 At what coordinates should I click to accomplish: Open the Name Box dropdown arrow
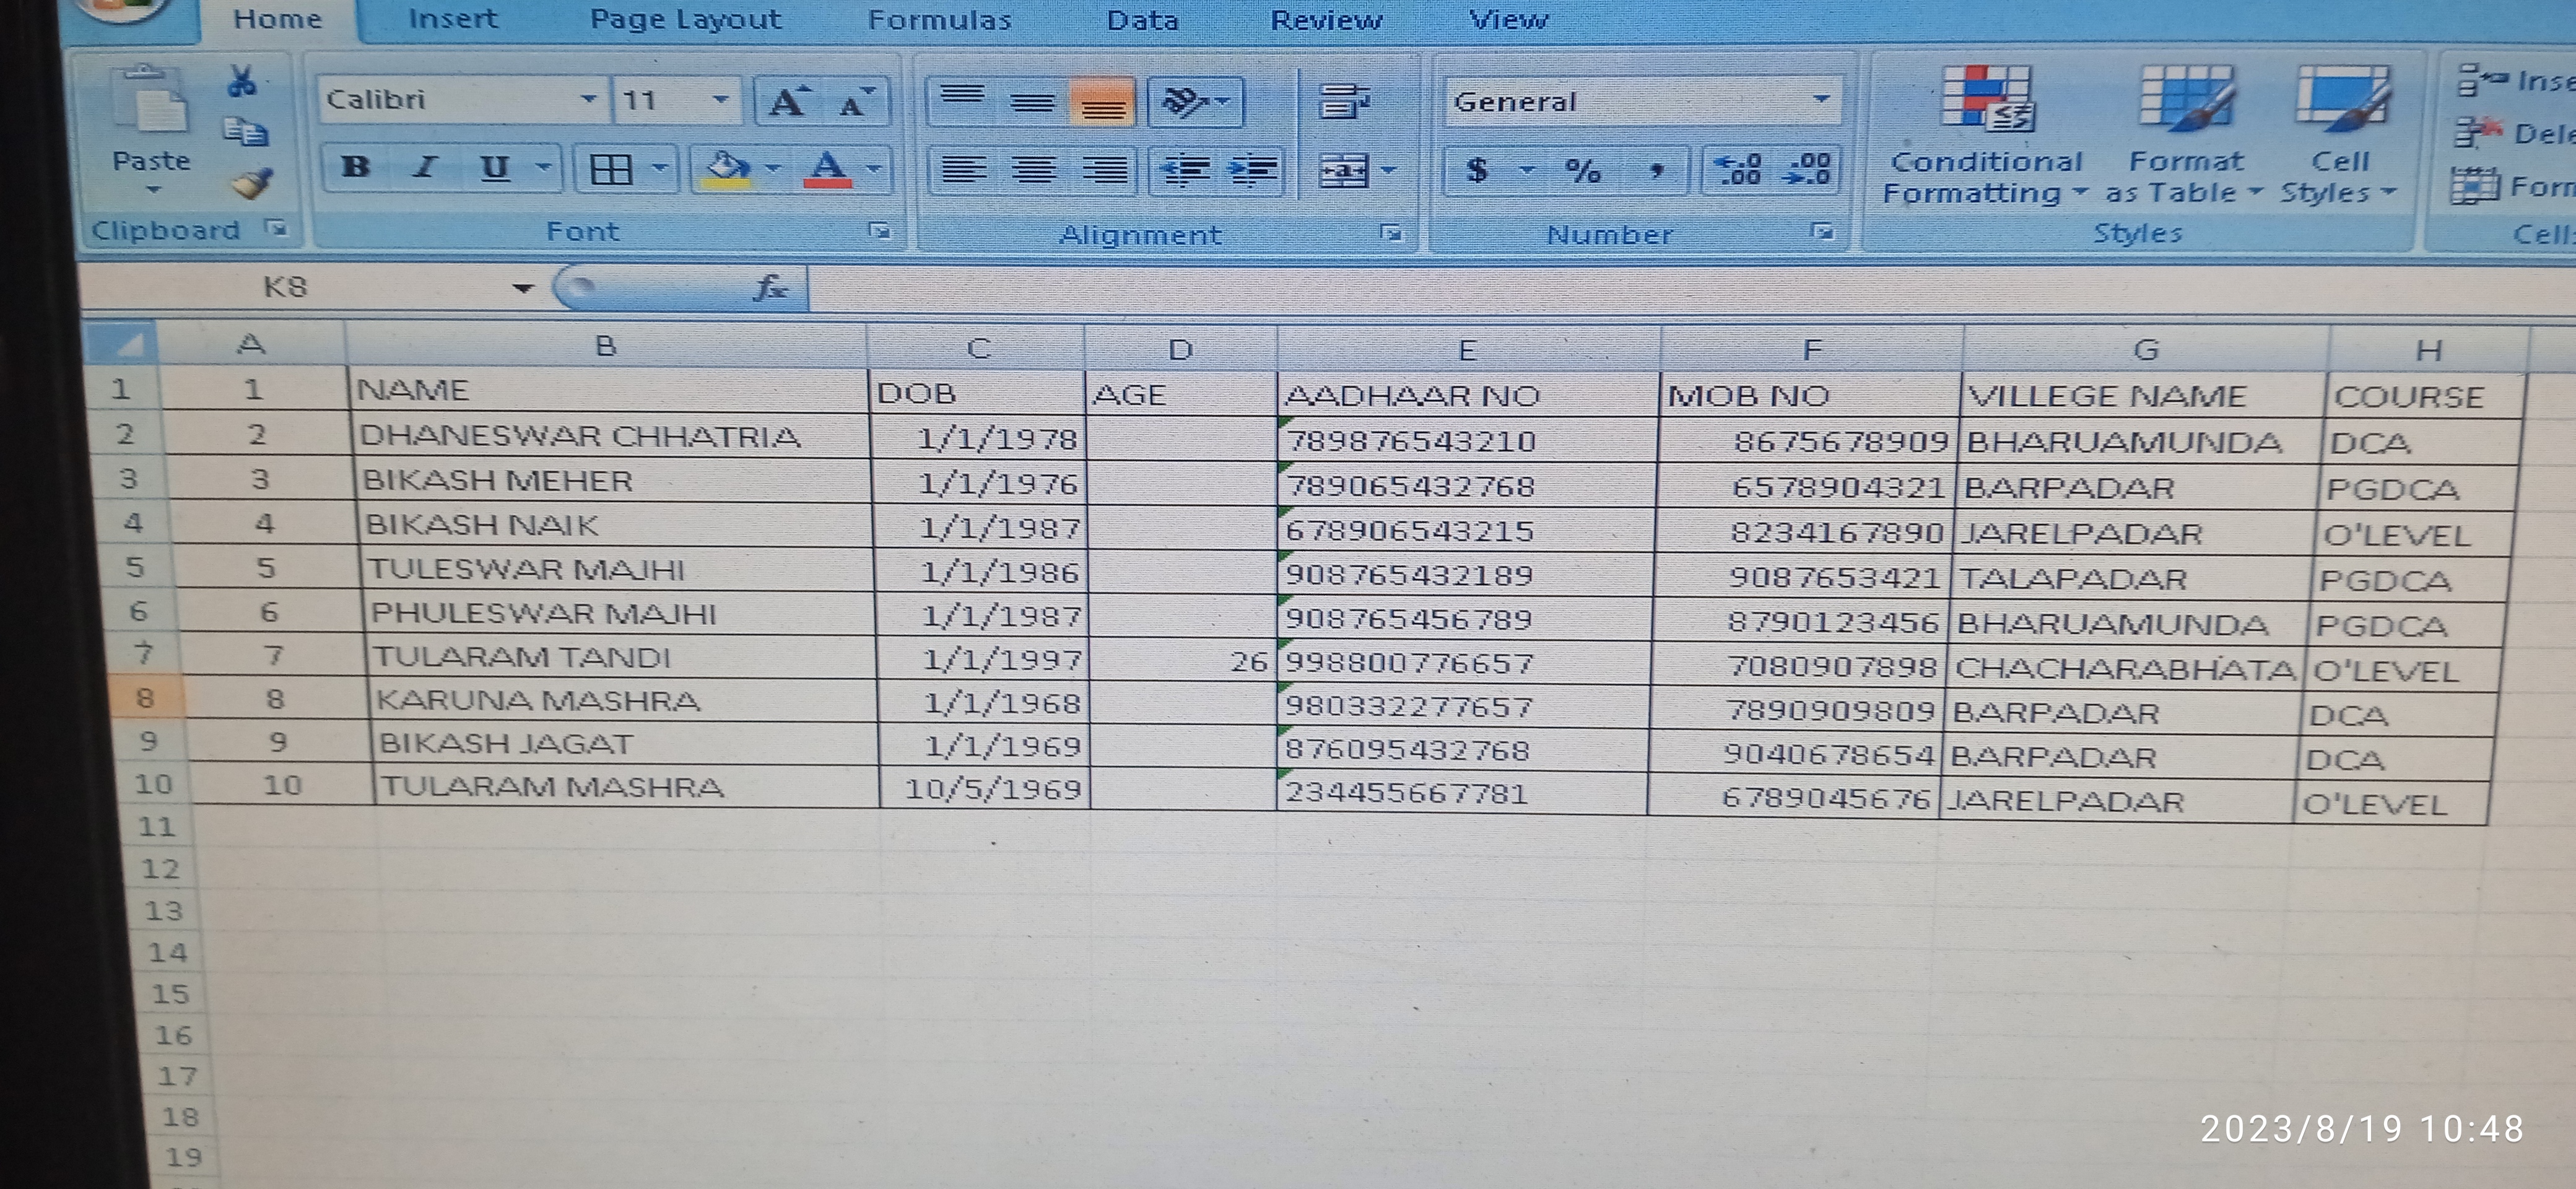point(522,289)
